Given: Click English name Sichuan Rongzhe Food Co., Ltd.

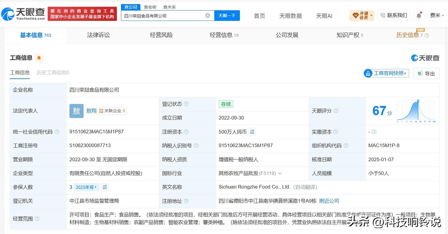Looking at the screenshot, I should 254,187.
